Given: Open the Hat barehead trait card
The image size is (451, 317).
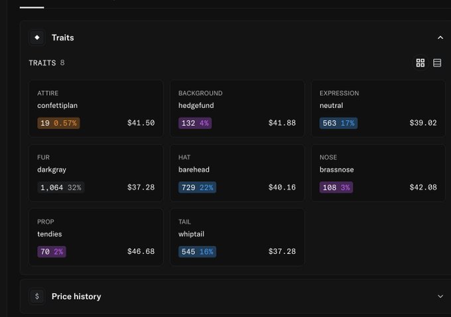Looking at the screenshot, I should [237, 173].
